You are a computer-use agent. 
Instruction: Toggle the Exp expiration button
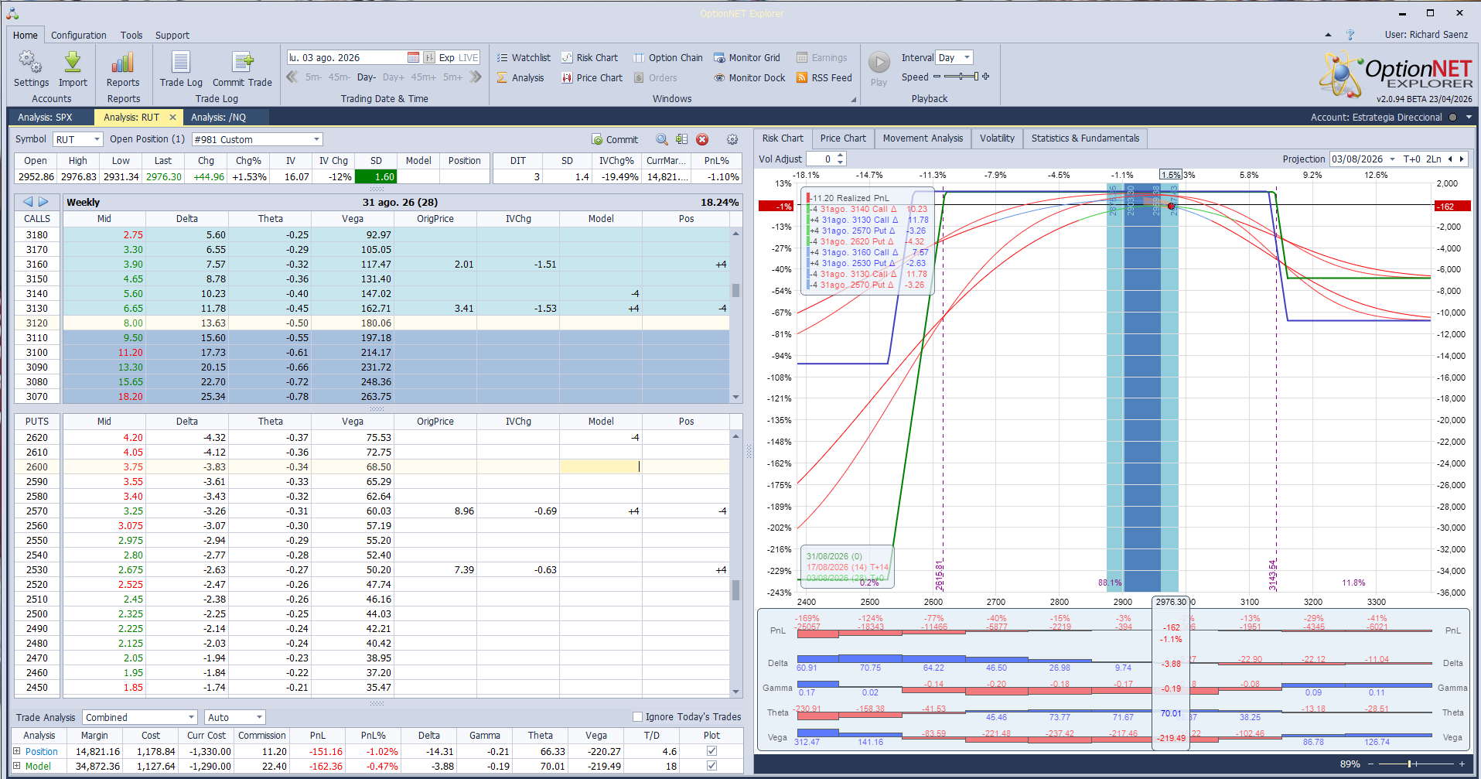point(447,57)
